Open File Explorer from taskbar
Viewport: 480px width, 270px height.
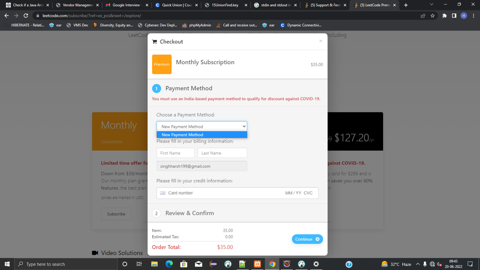coord(154,264)
